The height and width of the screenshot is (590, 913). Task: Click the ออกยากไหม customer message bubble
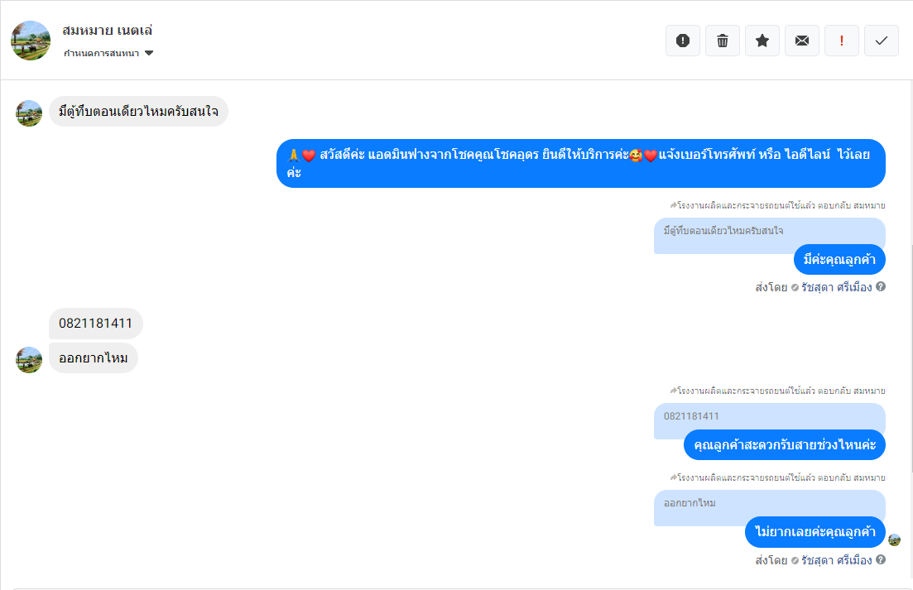(x=94, y=357)
